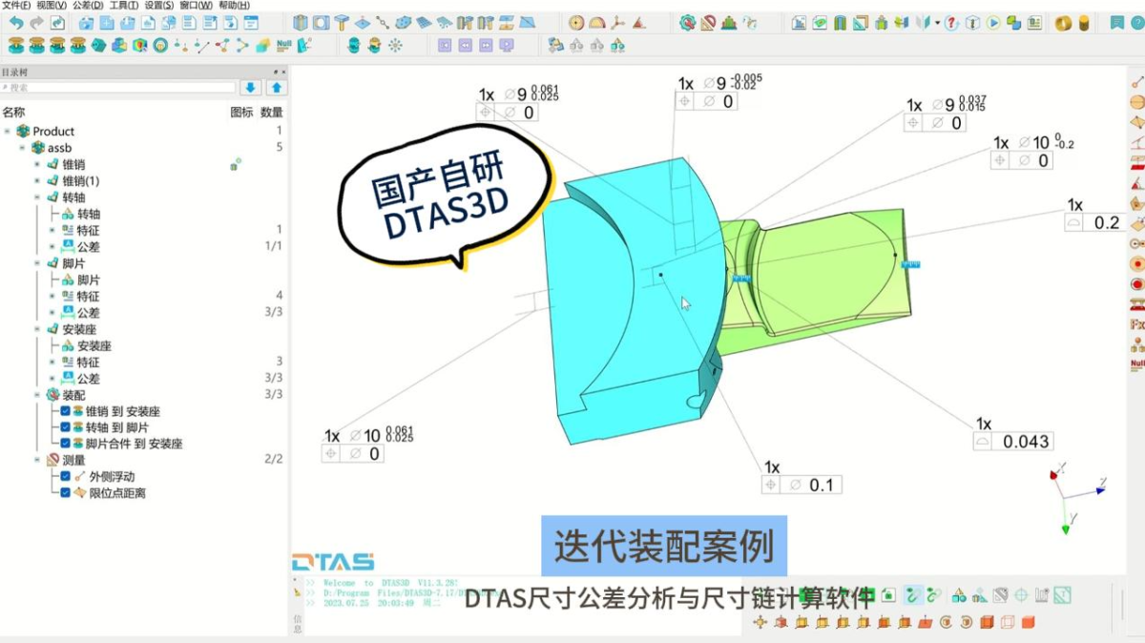Image resolution: width=1145 pixels, height=643 pixels.
Task: Expand the 锥销(1) tree node
Action: pyautogui.click(x=38, y=180)
